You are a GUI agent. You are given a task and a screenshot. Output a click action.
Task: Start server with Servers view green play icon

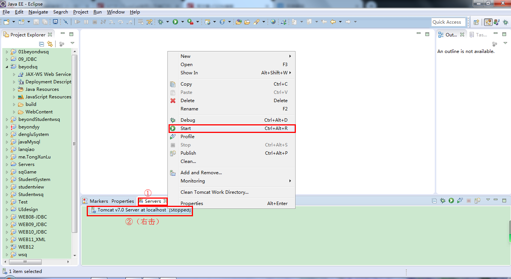click(451, 201)
